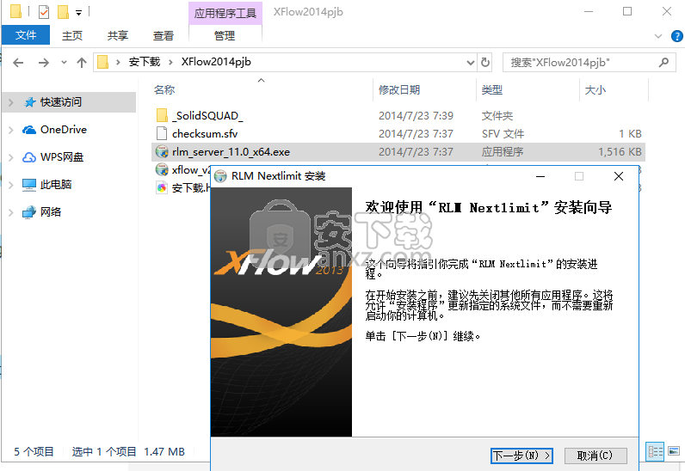
Task: Click rlm_server installer icon
Action: [x=162, y=152]
